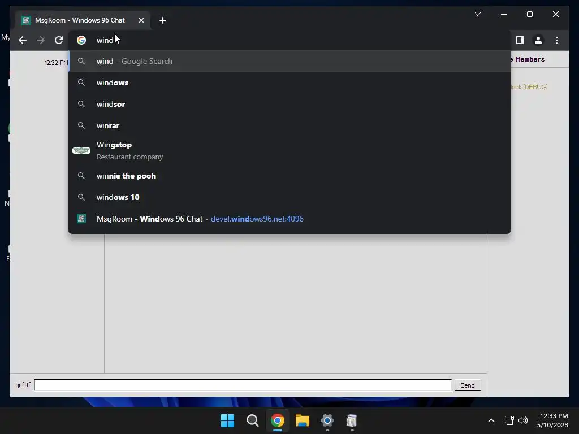579x434 pixels.
Task: Open the tab search chevron
Action: point(477,14)
